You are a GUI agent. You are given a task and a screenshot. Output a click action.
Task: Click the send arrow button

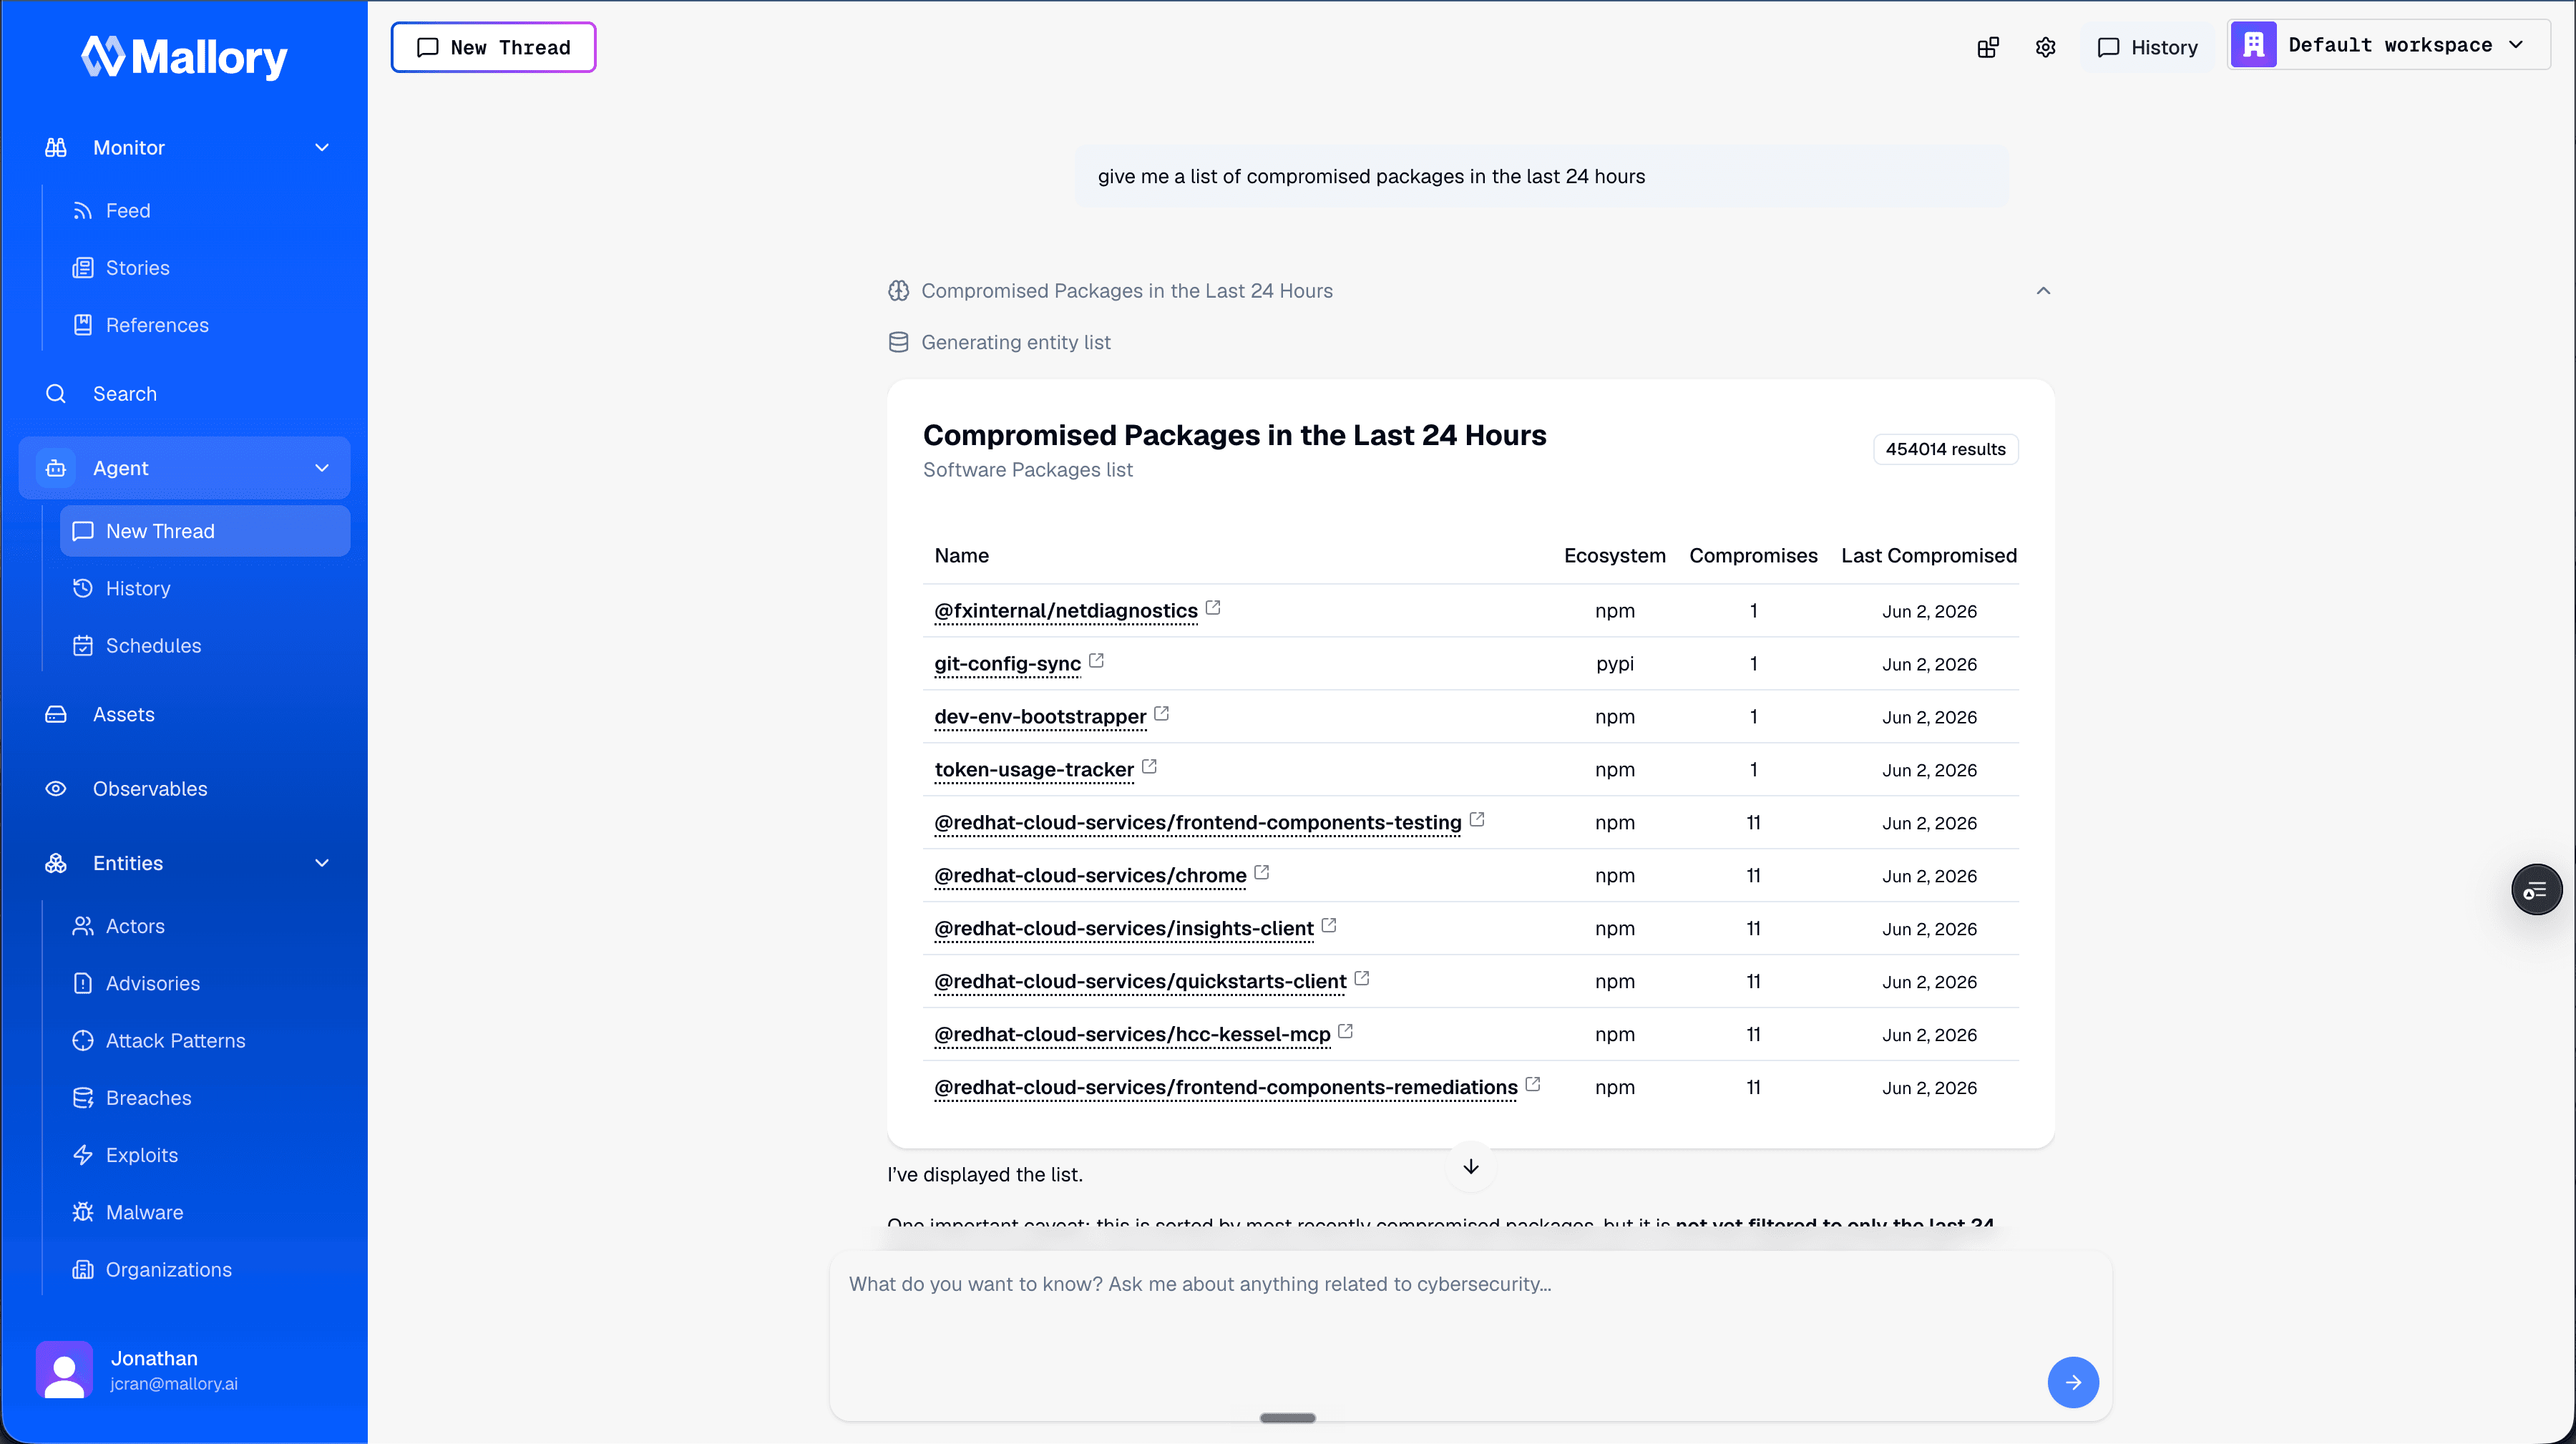pyautogui.click(x=2072, y=1382)
